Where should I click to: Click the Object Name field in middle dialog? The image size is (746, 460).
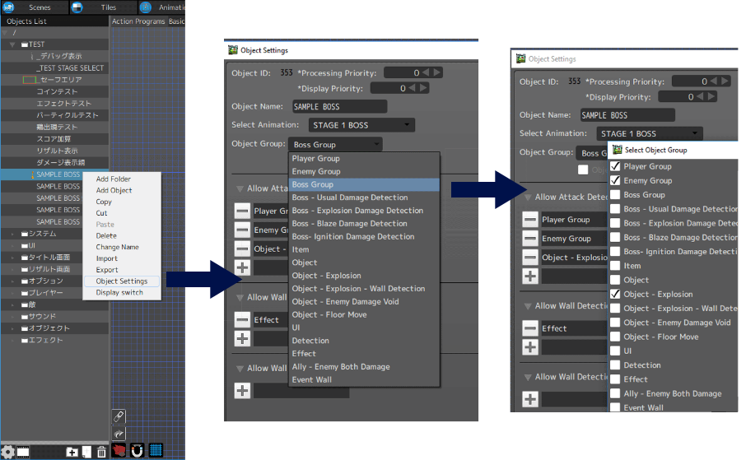(339, 107)
